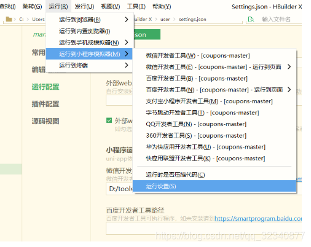Click the C: breadcrumb segment
This screenshot has width=311, height=247.
22,19
